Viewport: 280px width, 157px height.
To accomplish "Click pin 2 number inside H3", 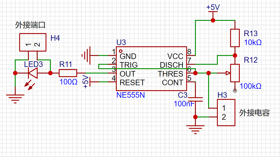I will click(224, 117).
